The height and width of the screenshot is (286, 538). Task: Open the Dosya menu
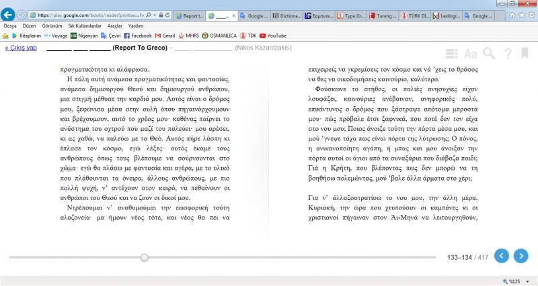(x=10, y=26)
